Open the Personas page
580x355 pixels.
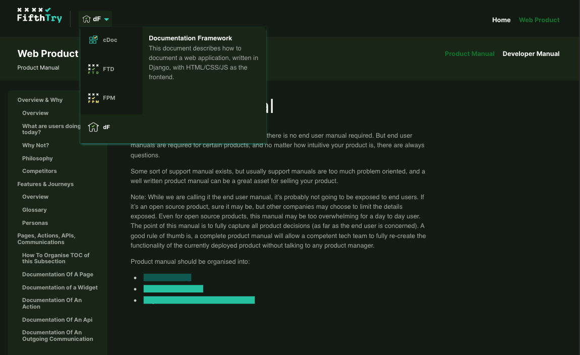pos(35,223)
